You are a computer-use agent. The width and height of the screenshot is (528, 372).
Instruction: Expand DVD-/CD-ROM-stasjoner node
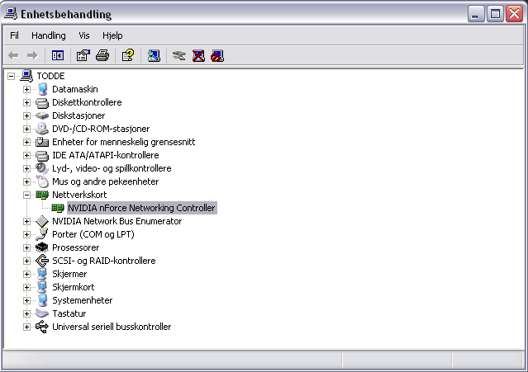(x=27, y=129)
